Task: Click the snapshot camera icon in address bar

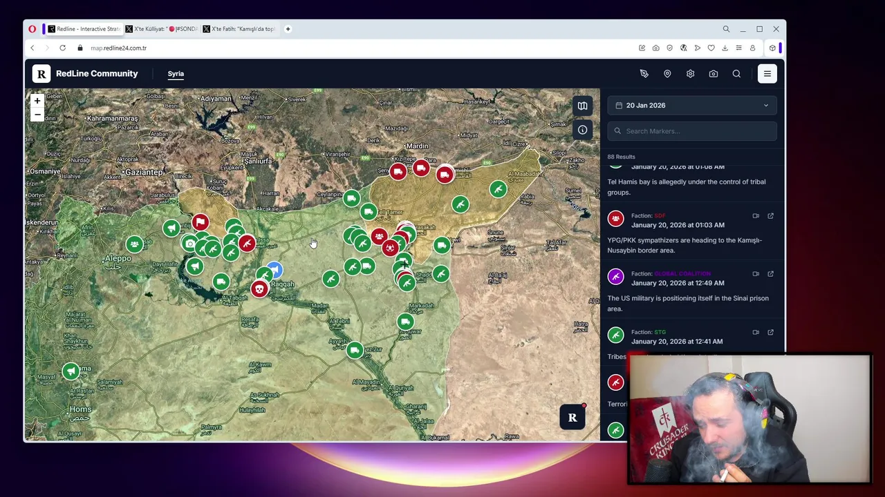Action: 655,48
